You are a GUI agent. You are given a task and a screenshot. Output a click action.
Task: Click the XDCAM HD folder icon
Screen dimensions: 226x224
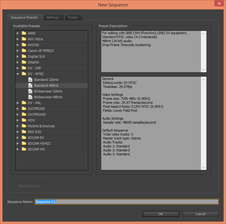click(24, 149)
